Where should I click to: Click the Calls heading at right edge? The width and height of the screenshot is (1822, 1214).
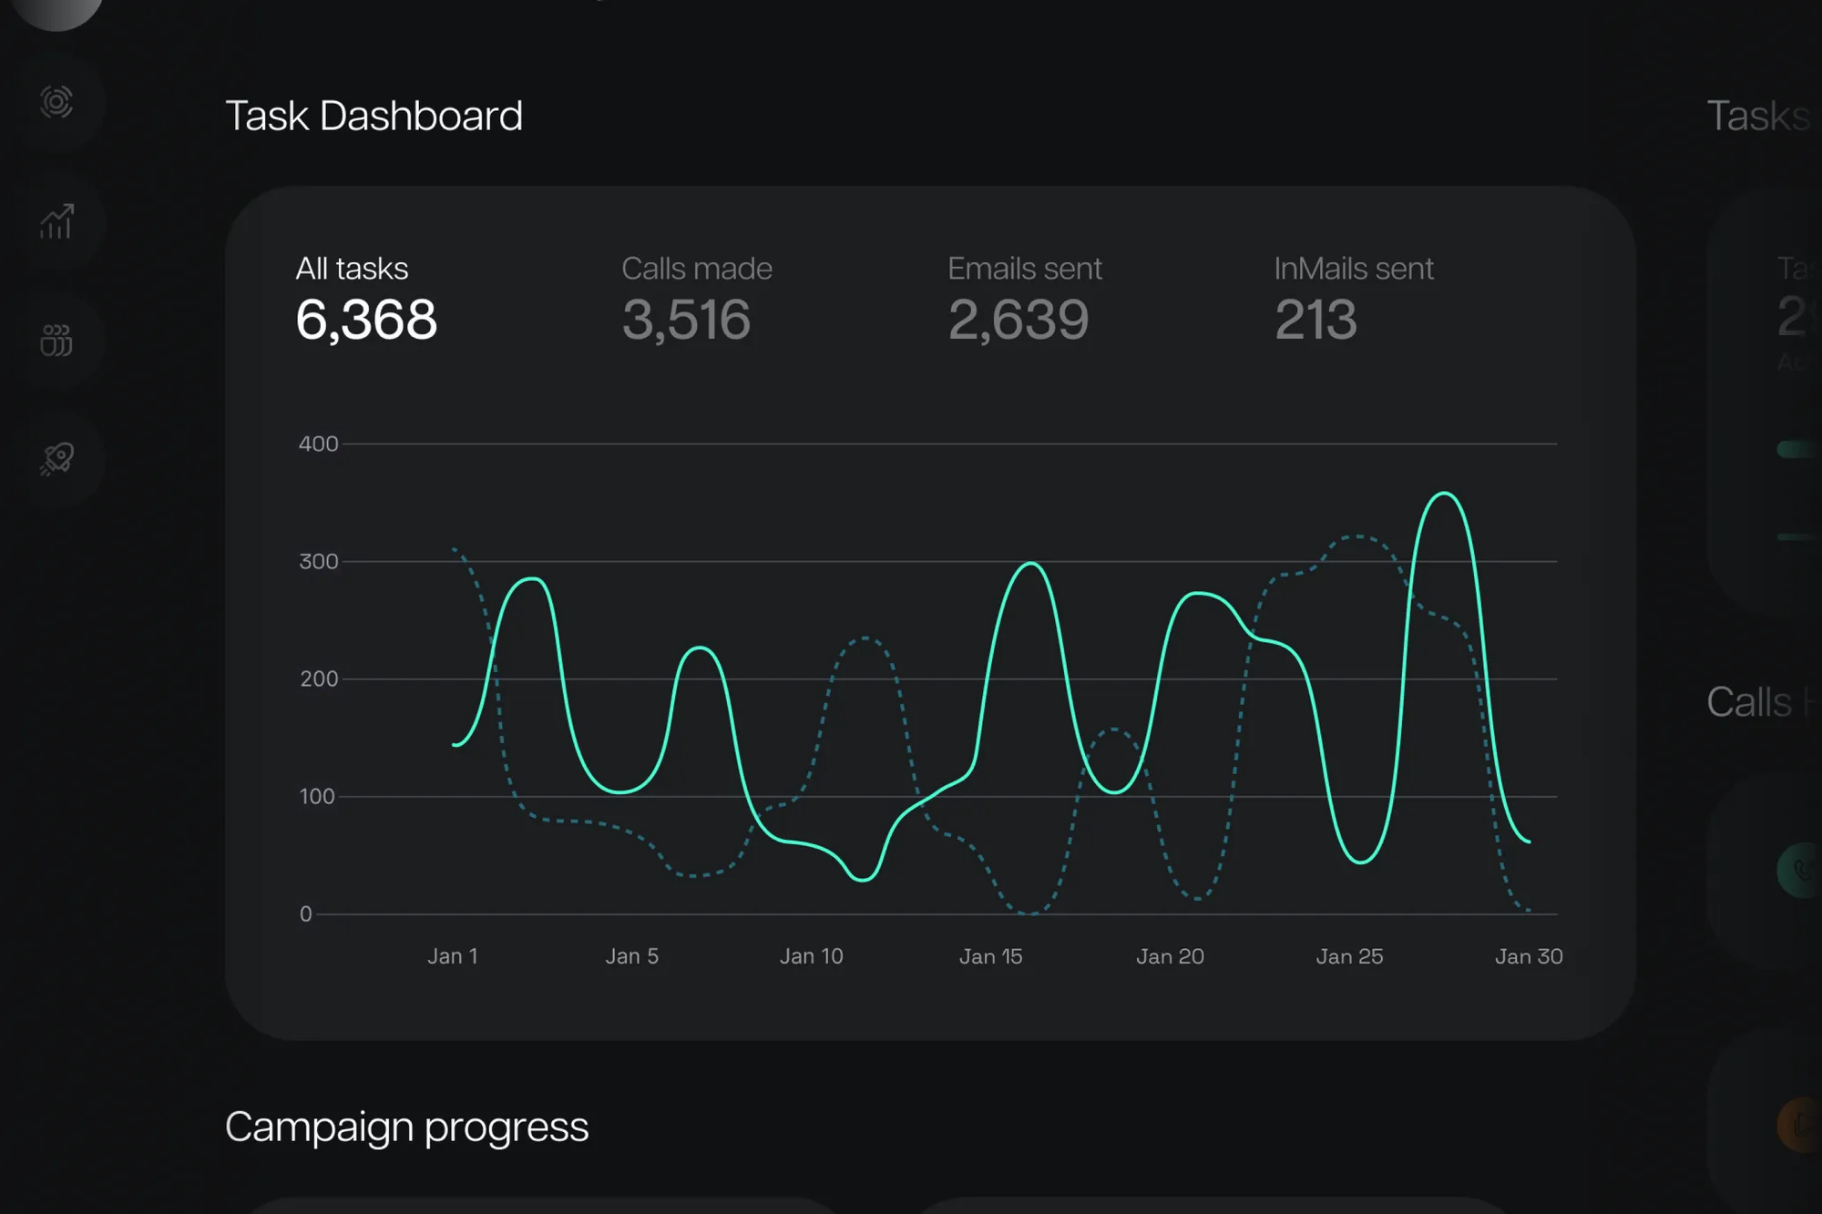point(1749,702)
